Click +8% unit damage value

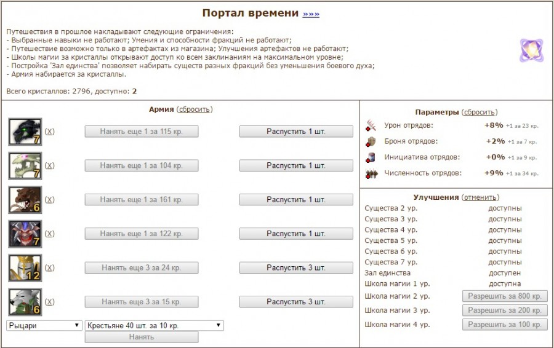494,125
